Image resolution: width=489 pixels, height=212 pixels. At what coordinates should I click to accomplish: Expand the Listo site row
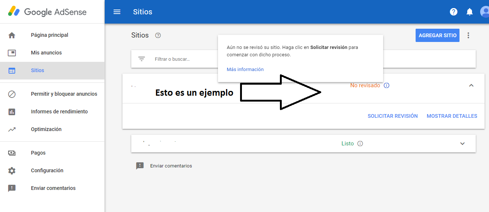point(462,144)
